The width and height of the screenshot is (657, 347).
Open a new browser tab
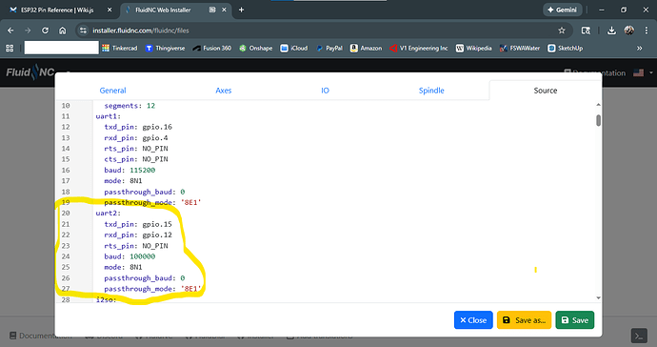(241, 10)
